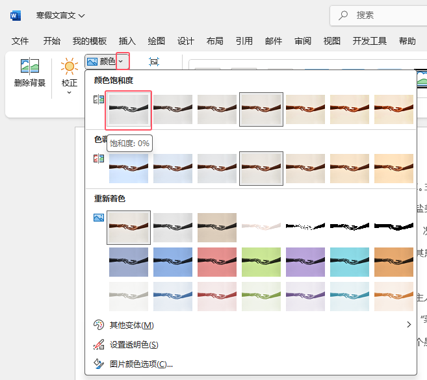Select the coolest blue color tone thumbnail
Screen dimensions: 427x380
point(129,168)
